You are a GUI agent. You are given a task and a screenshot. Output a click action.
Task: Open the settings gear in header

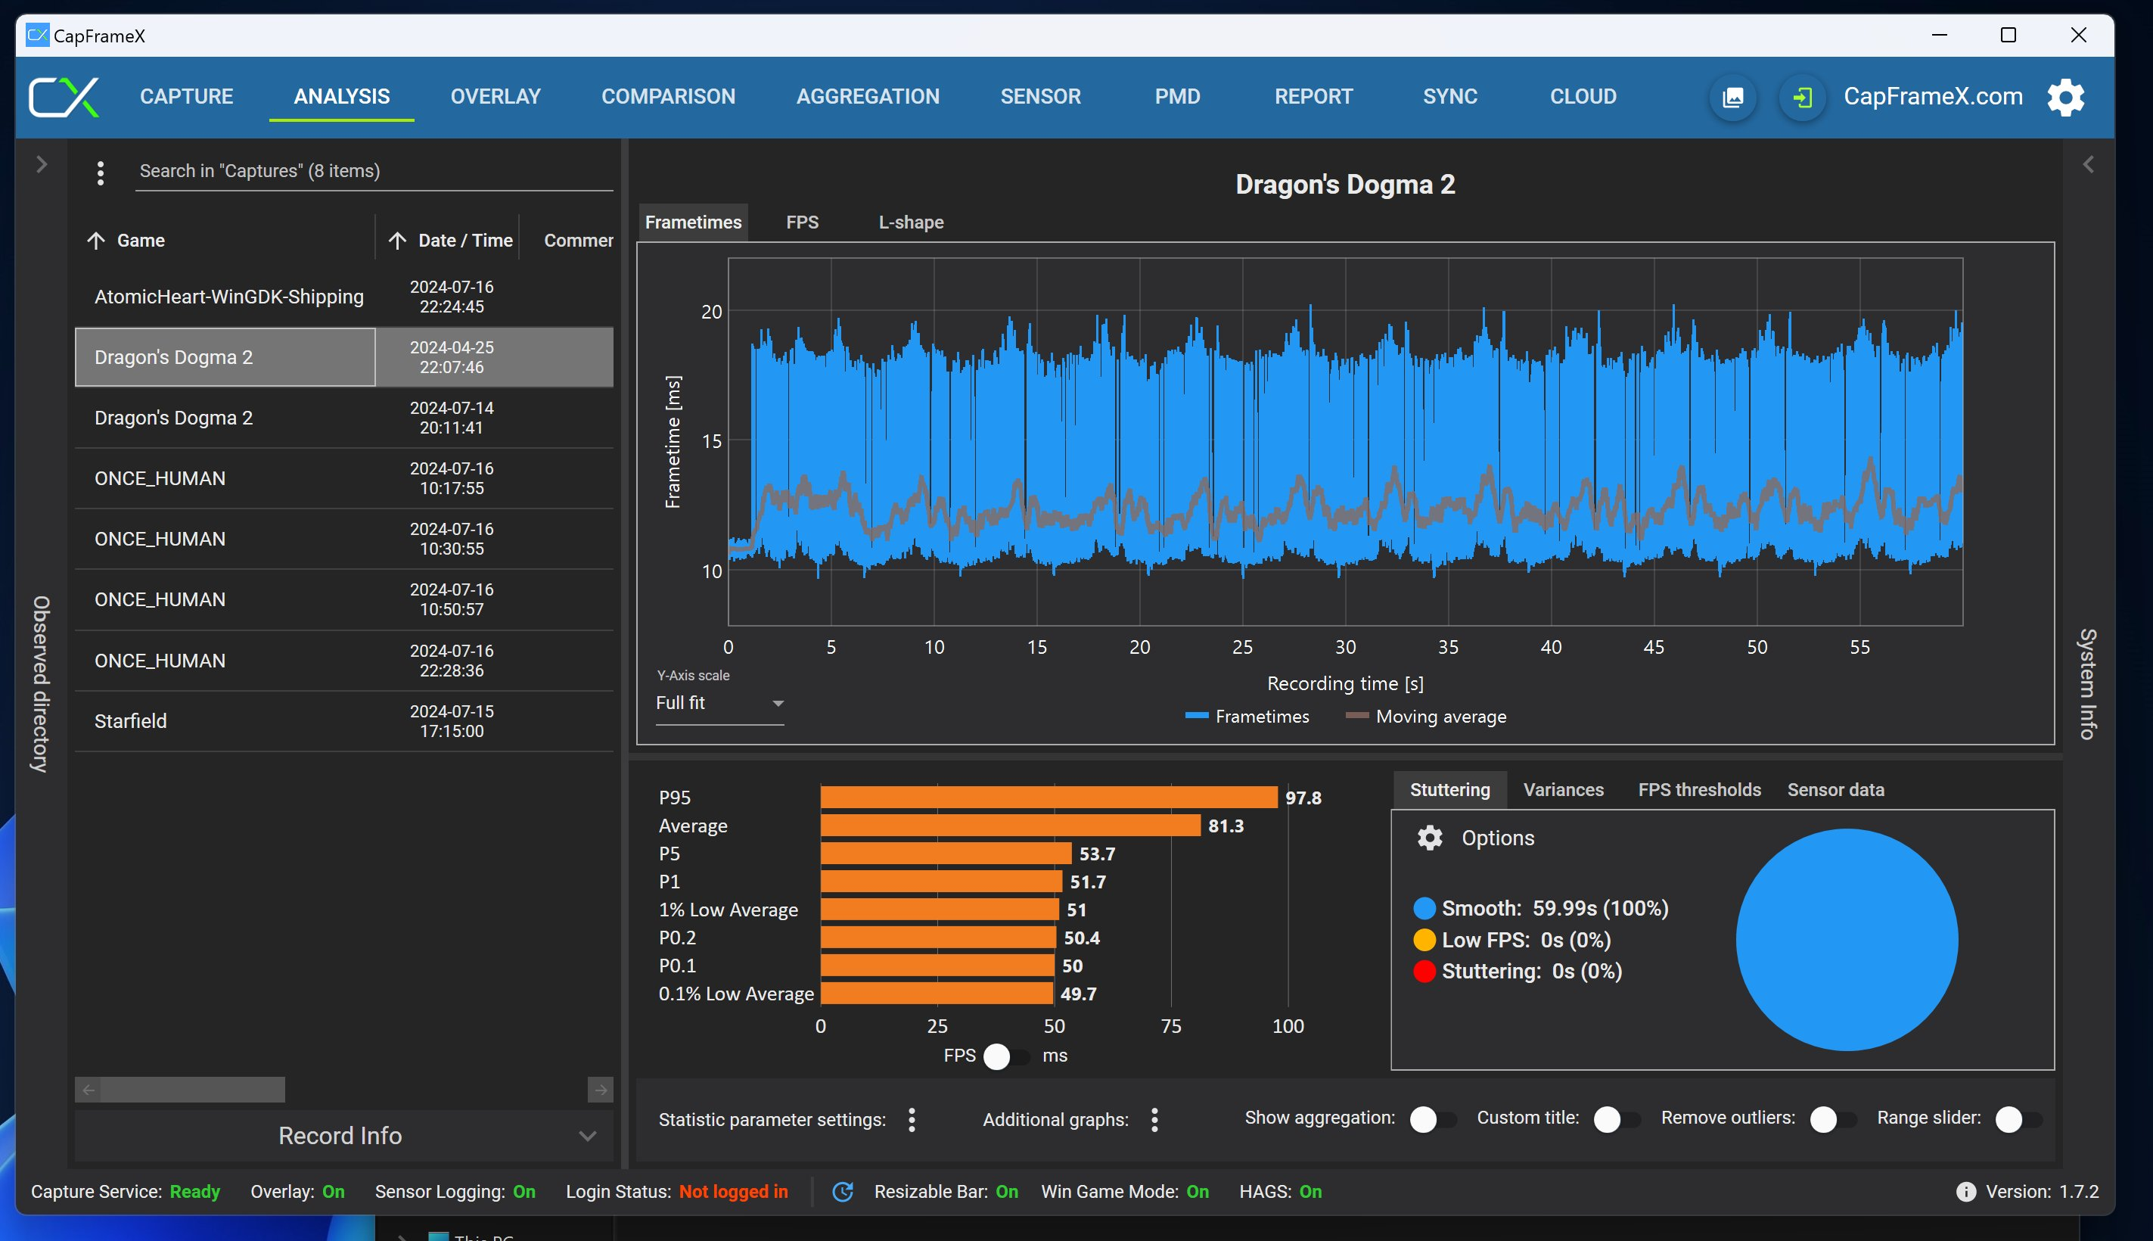click(x=2066, y=97)
